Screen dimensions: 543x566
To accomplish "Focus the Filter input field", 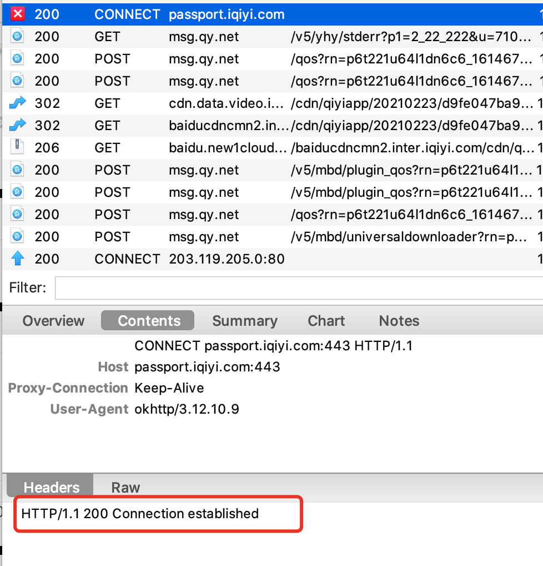I will coord(299,287).
